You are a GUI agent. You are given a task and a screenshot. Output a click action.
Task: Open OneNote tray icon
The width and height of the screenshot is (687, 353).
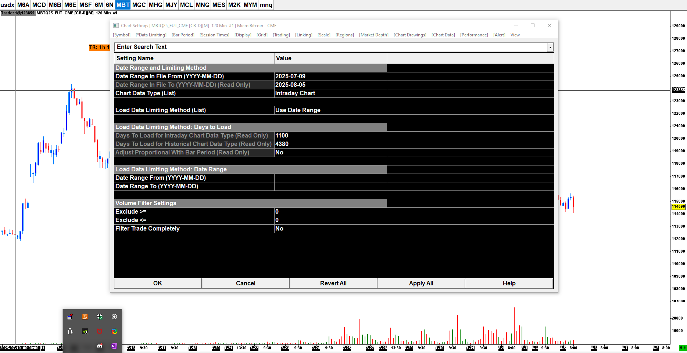[114, 346]
